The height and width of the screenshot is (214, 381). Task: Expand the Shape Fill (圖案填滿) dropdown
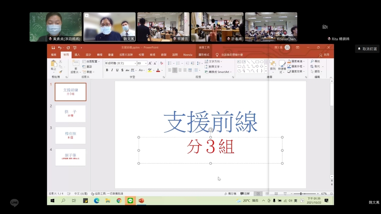(304, 62)
